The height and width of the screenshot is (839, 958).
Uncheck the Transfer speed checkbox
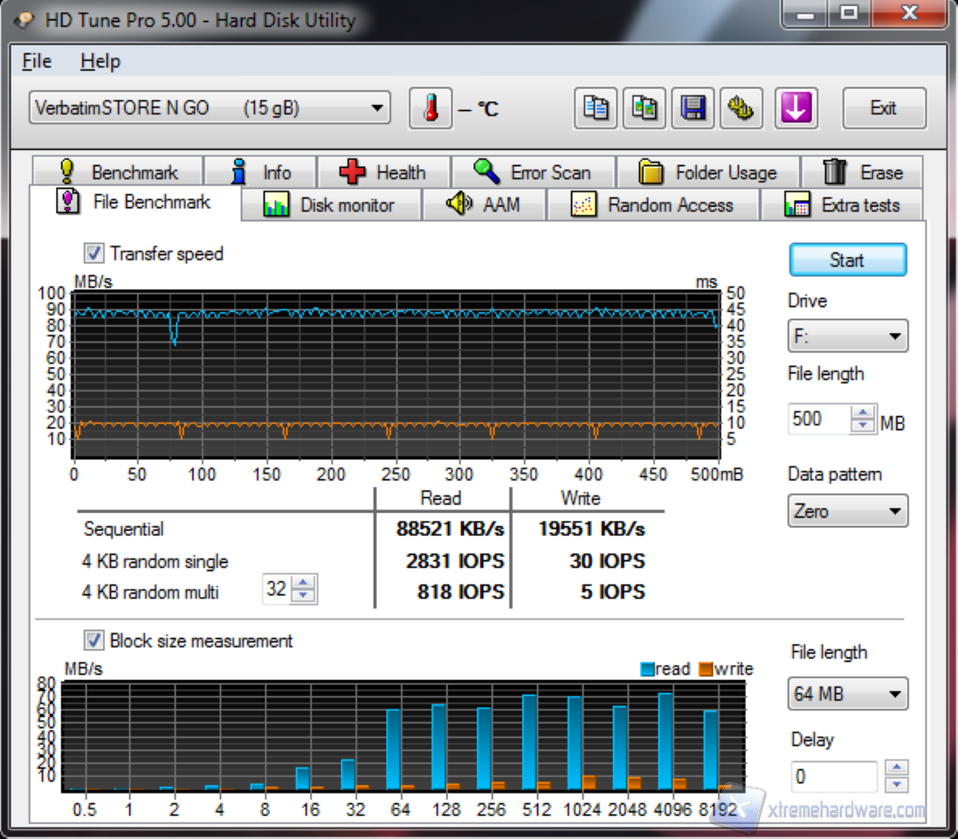(x=93, y=254)
